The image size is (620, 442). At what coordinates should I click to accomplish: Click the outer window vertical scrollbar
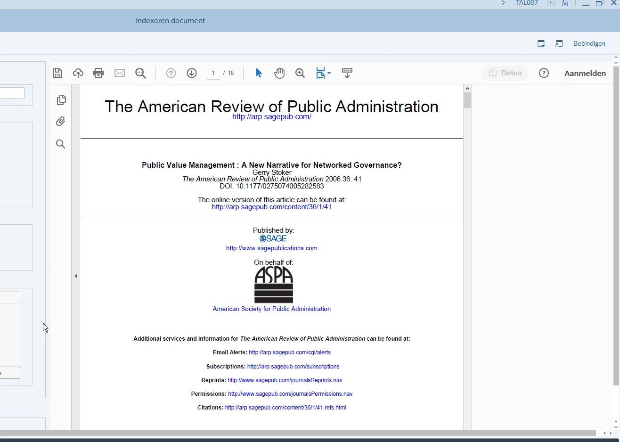point(616,226)
